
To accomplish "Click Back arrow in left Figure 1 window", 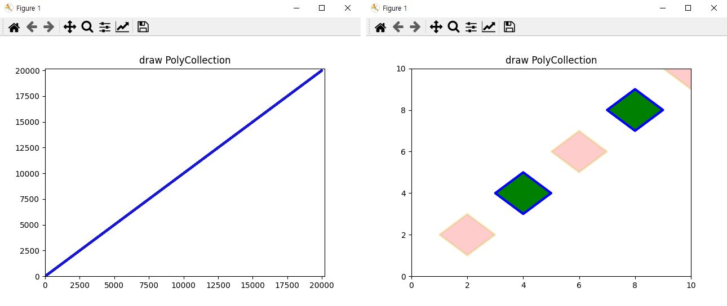I will [32, 27].
